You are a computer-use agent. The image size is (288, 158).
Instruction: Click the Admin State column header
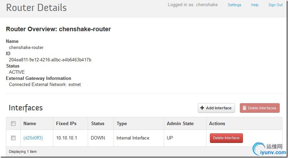180,123
